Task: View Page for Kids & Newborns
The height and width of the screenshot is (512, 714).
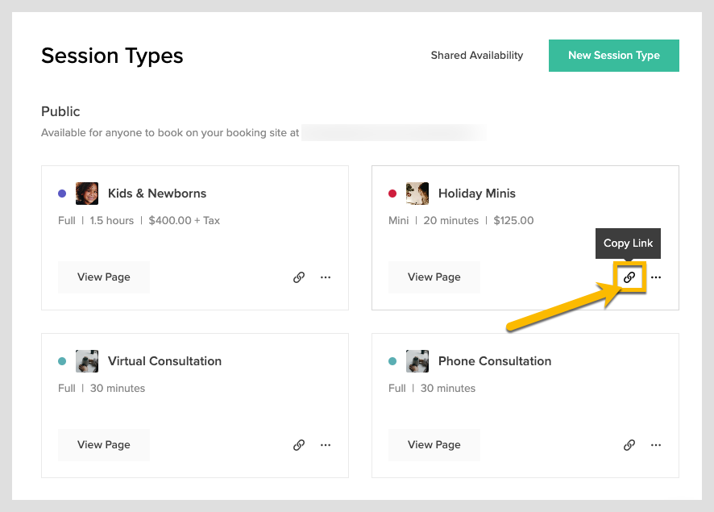Action: [104, 277]
